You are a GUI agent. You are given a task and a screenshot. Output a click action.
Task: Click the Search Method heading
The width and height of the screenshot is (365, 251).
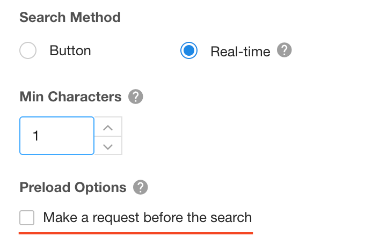click(70, 17)
